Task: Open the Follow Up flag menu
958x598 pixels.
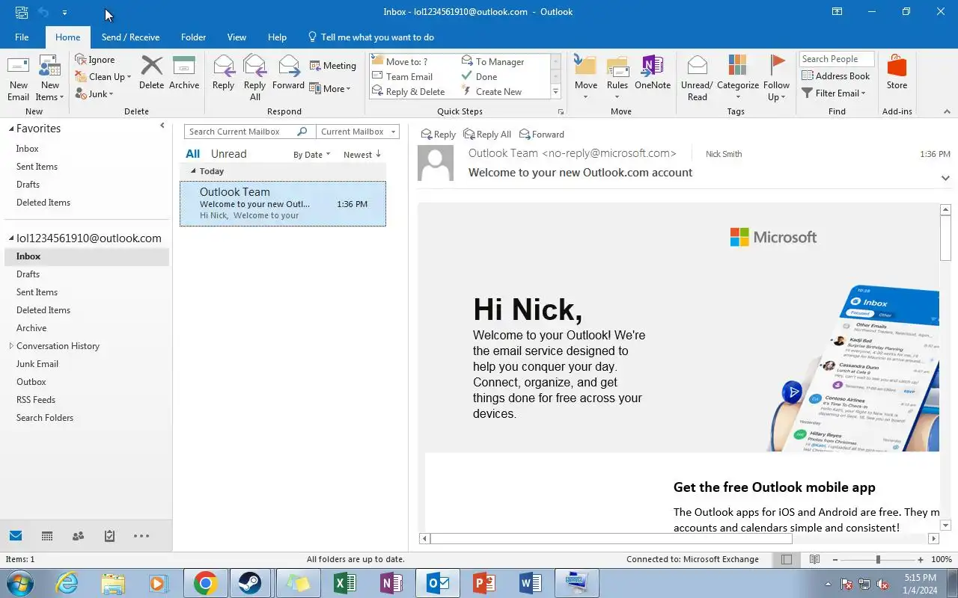Action: coord(777,78)
